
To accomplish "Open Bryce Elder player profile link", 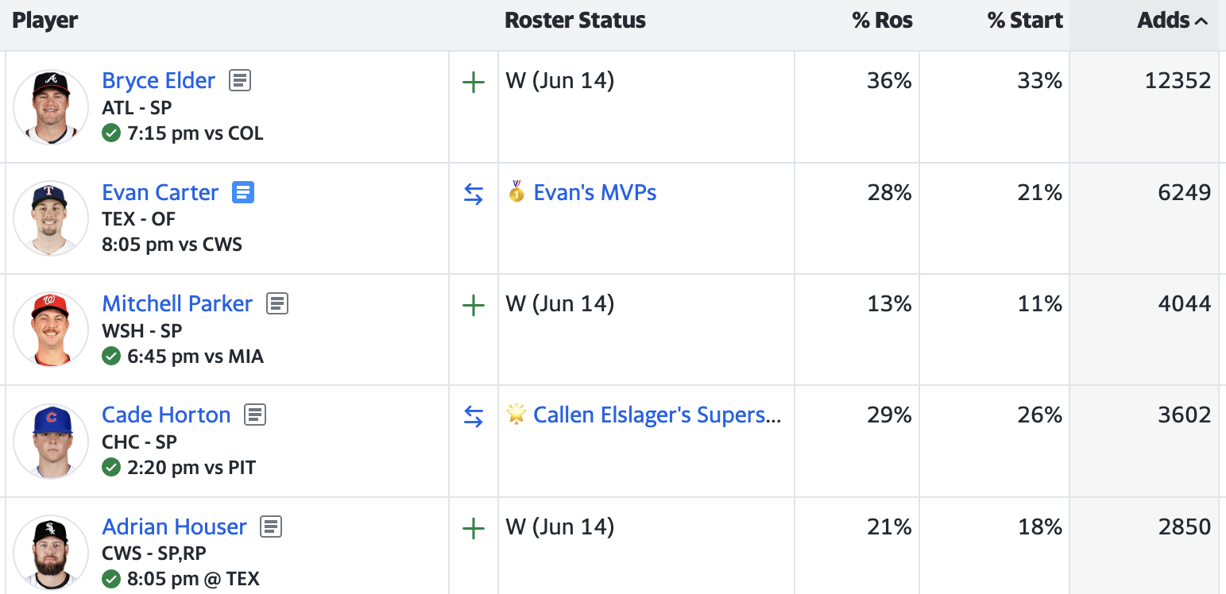I will [x=158, y=81].
